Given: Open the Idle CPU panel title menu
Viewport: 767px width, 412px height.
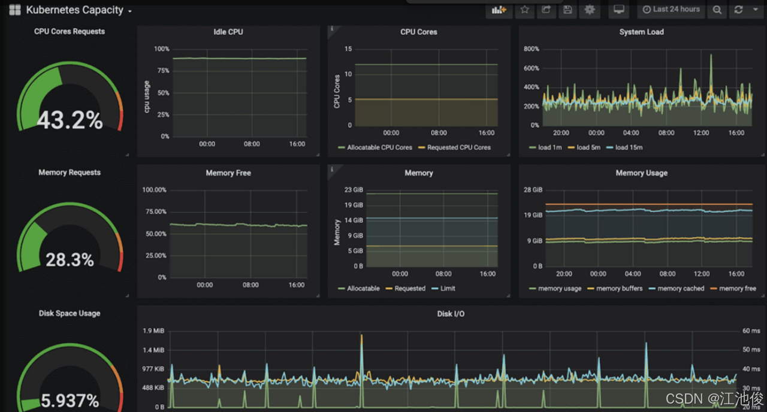Looking at the screenshot, I should (228, 32).
